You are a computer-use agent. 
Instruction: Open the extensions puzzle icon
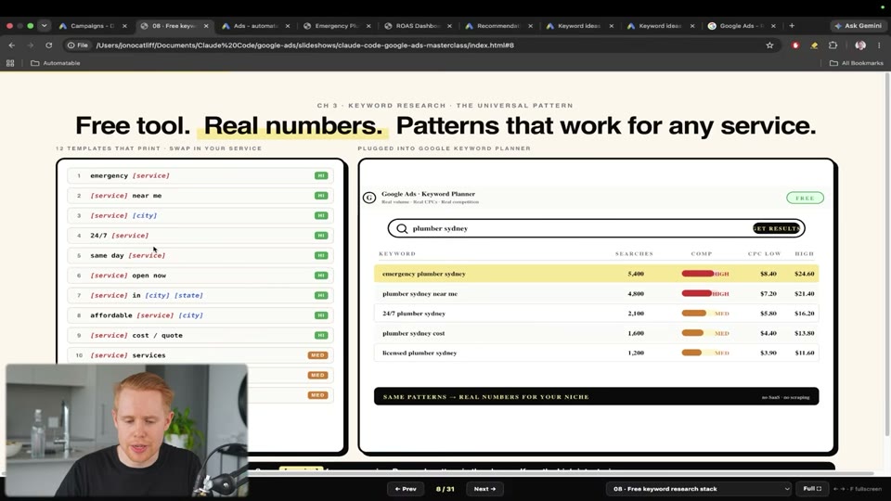(833, 45)
